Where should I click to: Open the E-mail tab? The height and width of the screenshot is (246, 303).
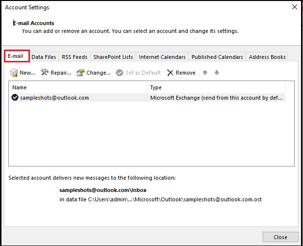coord(17,56)
